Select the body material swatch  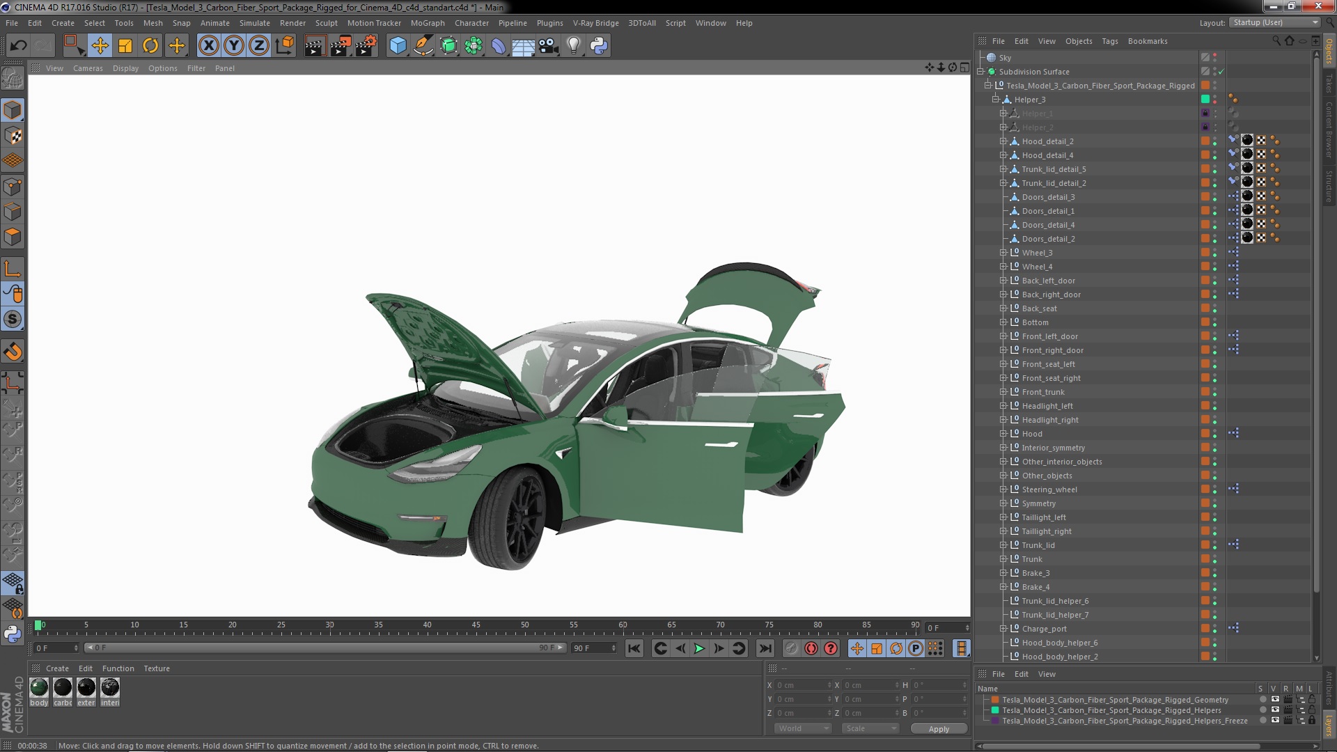coord(39,688)
